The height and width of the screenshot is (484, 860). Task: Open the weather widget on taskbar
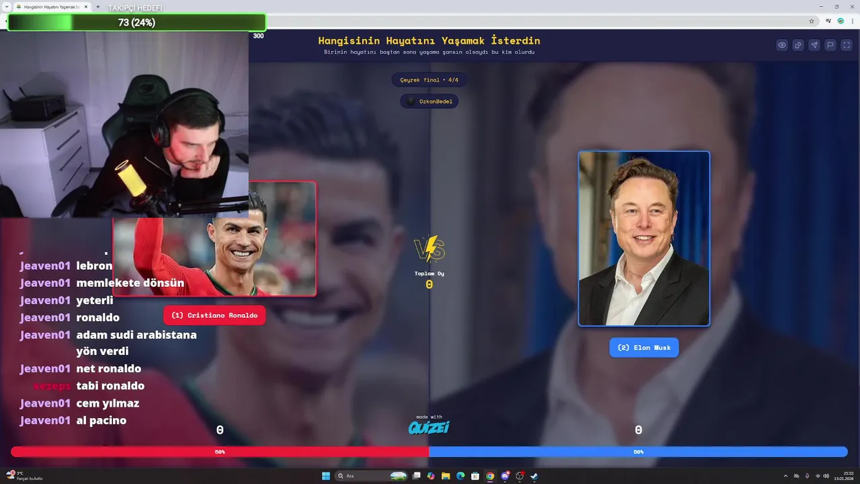[25, 476]
